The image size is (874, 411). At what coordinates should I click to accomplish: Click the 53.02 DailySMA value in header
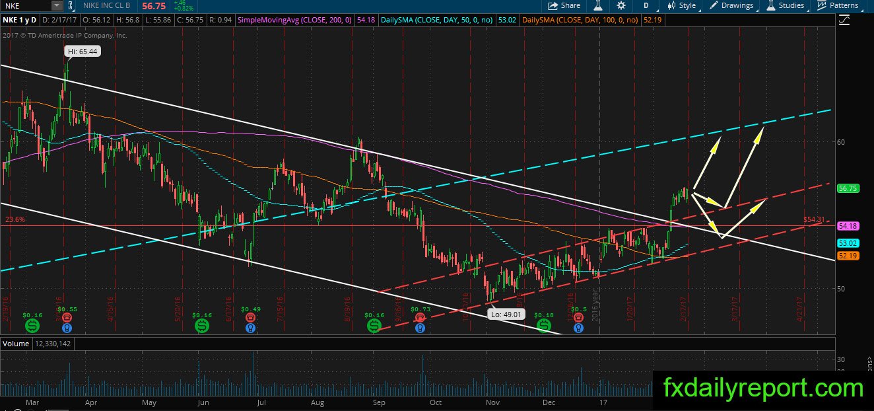[x=508, y=20]
